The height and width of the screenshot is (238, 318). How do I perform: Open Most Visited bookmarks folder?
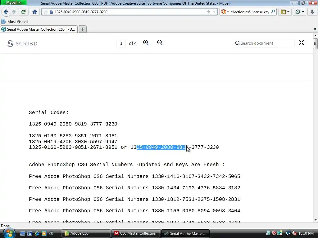tap(14, 21)
